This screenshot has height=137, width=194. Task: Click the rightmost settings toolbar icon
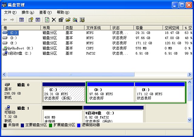(82, 20)
